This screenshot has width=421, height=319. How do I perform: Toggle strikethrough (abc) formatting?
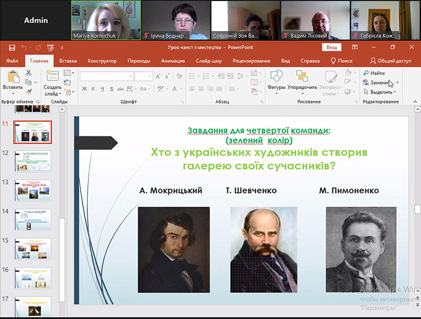coord(121,89)
